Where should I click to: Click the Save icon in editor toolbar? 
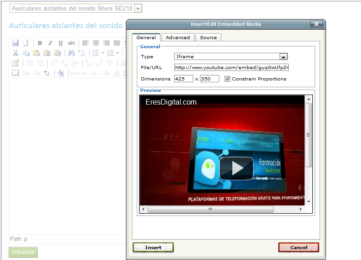pos(15,43)
